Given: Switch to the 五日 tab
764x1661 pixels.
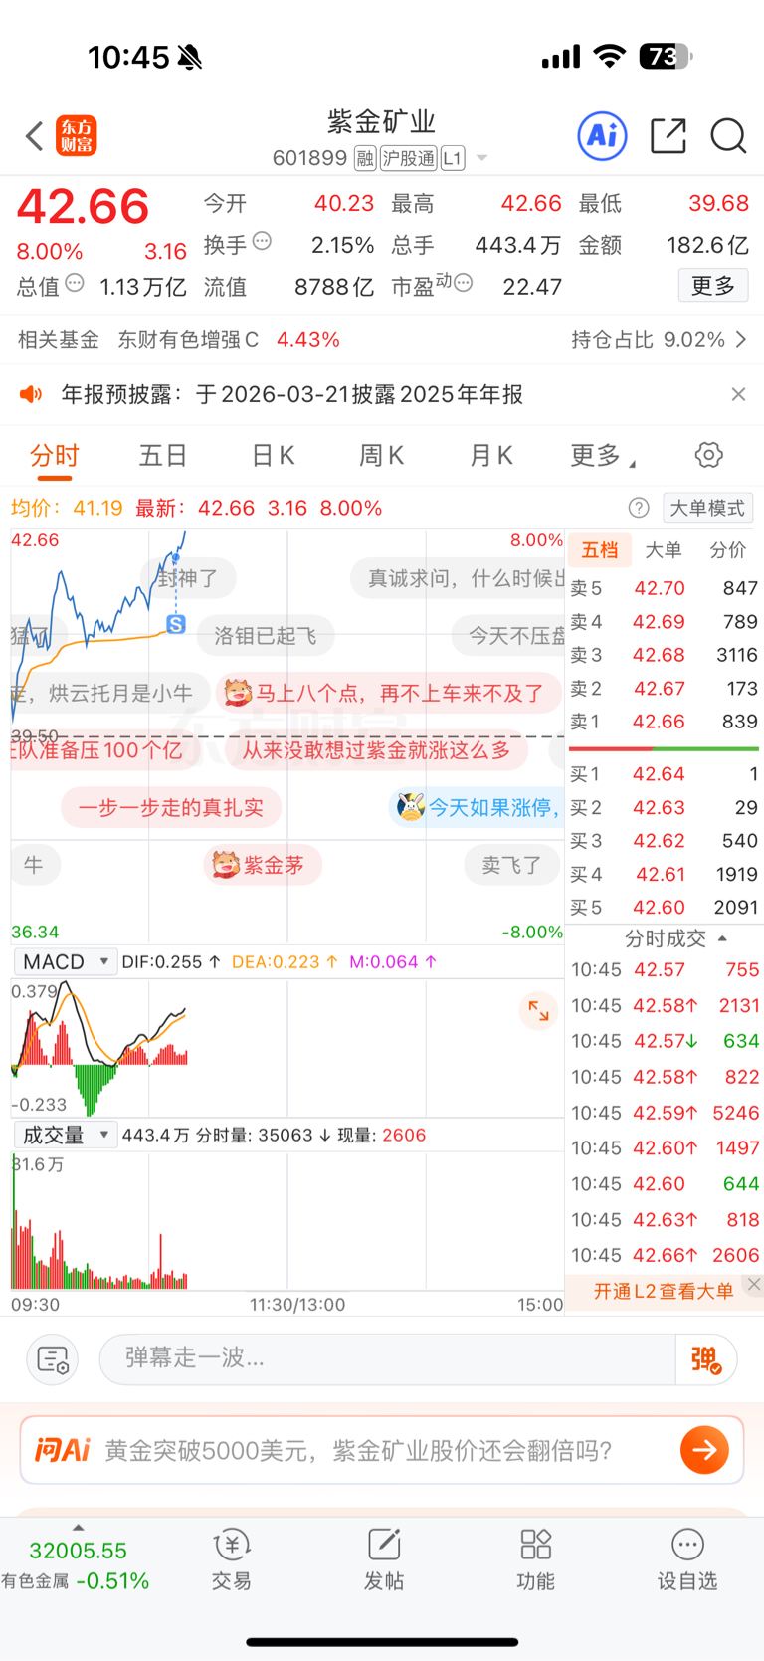Looking at the screenshot, I should (x=163, y=456).
